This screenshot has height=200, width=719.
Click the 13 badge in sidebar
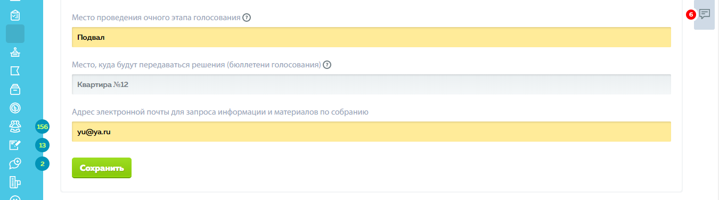pos(42,145)
